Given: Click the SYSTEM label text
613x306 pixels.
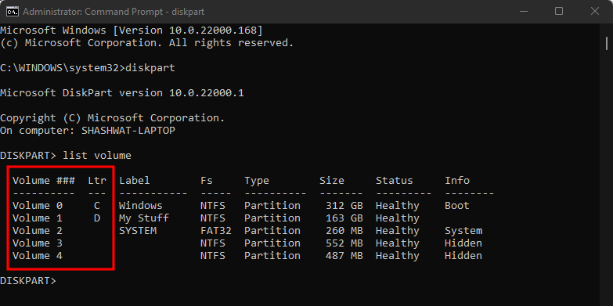Looking at the screenshot, I should [138, 231].
